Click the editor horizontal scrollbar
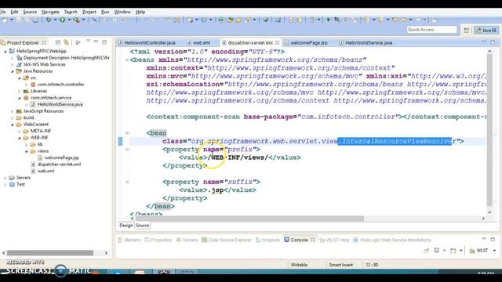Viewport: 502px width, 282px height. 249,219
